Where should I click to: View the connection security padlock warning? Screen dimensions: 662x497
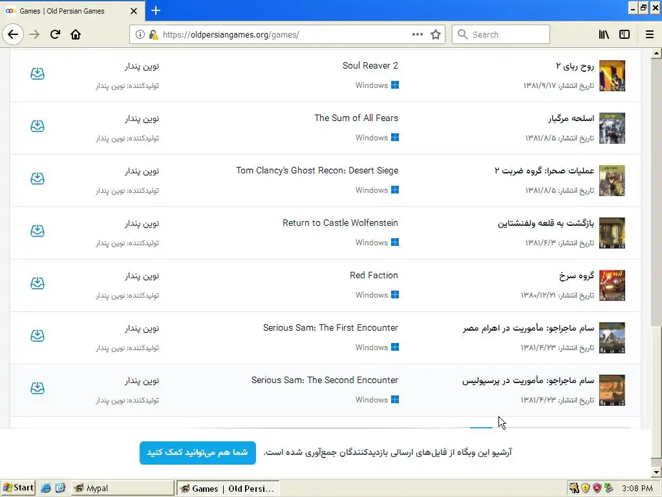[154, 35]
